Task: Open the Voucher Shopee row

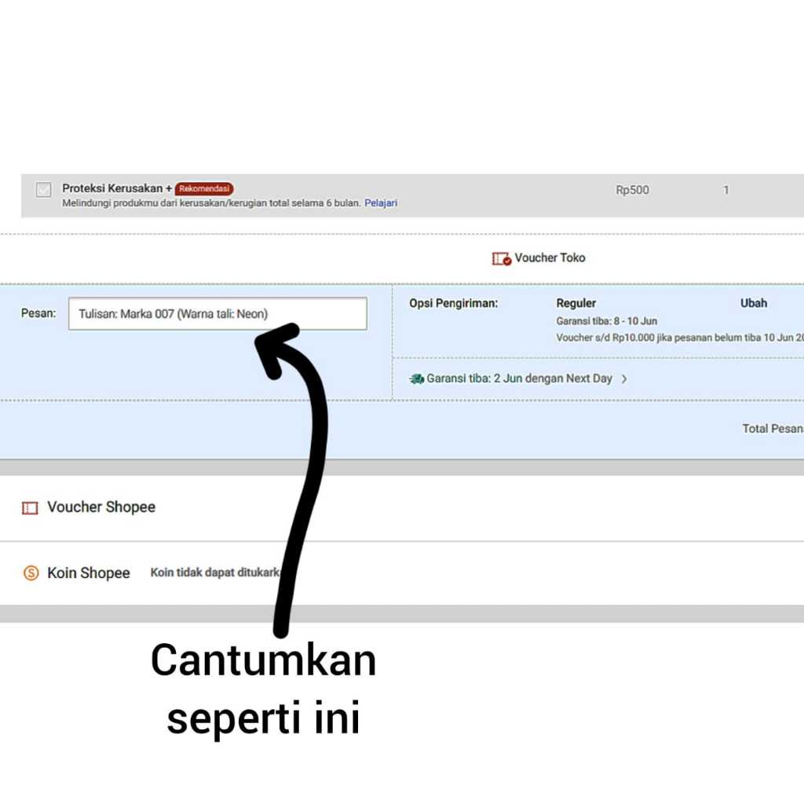Action: 402,507
